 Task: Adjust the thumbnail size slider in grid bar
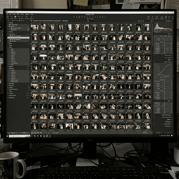click(147, 21)
